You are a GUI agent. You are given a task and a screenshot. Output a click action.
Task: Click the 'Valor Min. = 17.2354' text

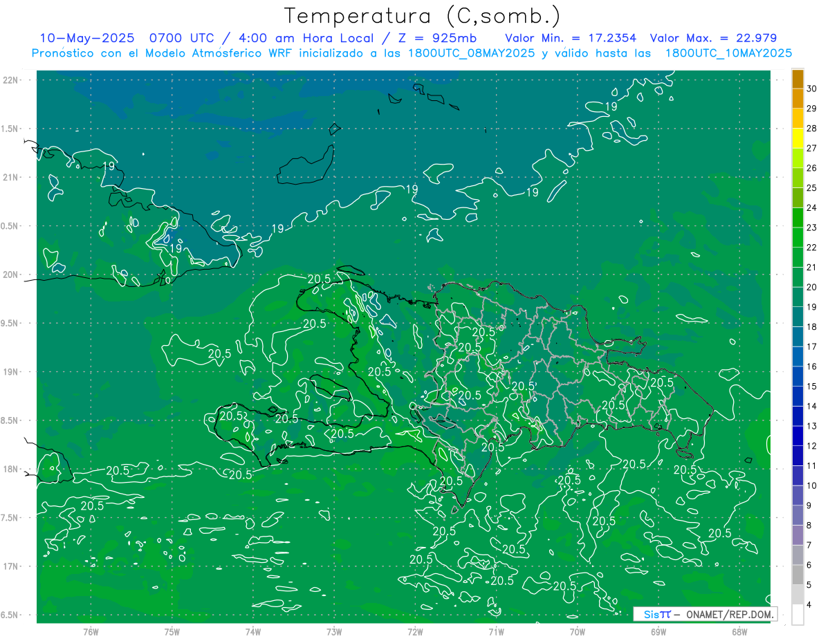[571, 38]
